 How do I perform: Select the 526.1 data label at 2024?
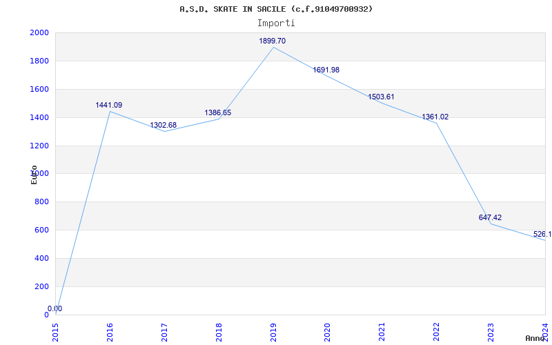pos(542,234)
